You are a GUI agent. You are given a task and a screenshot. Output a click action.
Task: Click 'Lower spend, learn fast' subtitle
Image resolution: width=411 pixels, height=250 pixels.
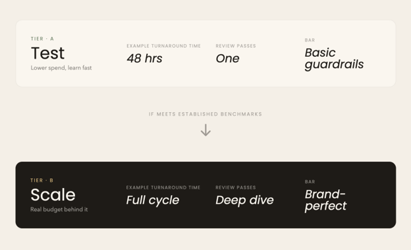(x=61, y=68)
